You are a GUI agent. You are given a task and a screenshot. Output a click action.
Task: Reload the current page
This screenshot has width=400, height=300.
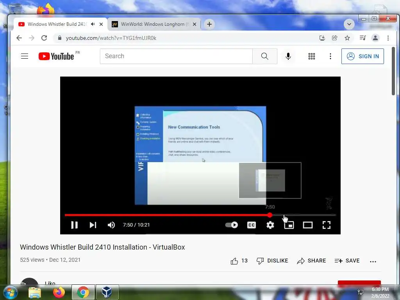pyautogui.click(x=44, y=38)
